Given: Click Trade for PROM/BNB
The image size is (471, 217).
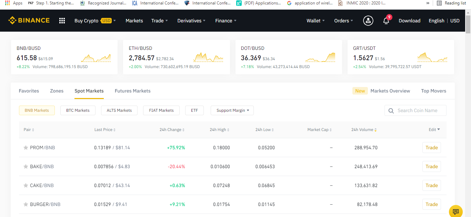Looking at the screenshot, I should (x=432, y=148).
